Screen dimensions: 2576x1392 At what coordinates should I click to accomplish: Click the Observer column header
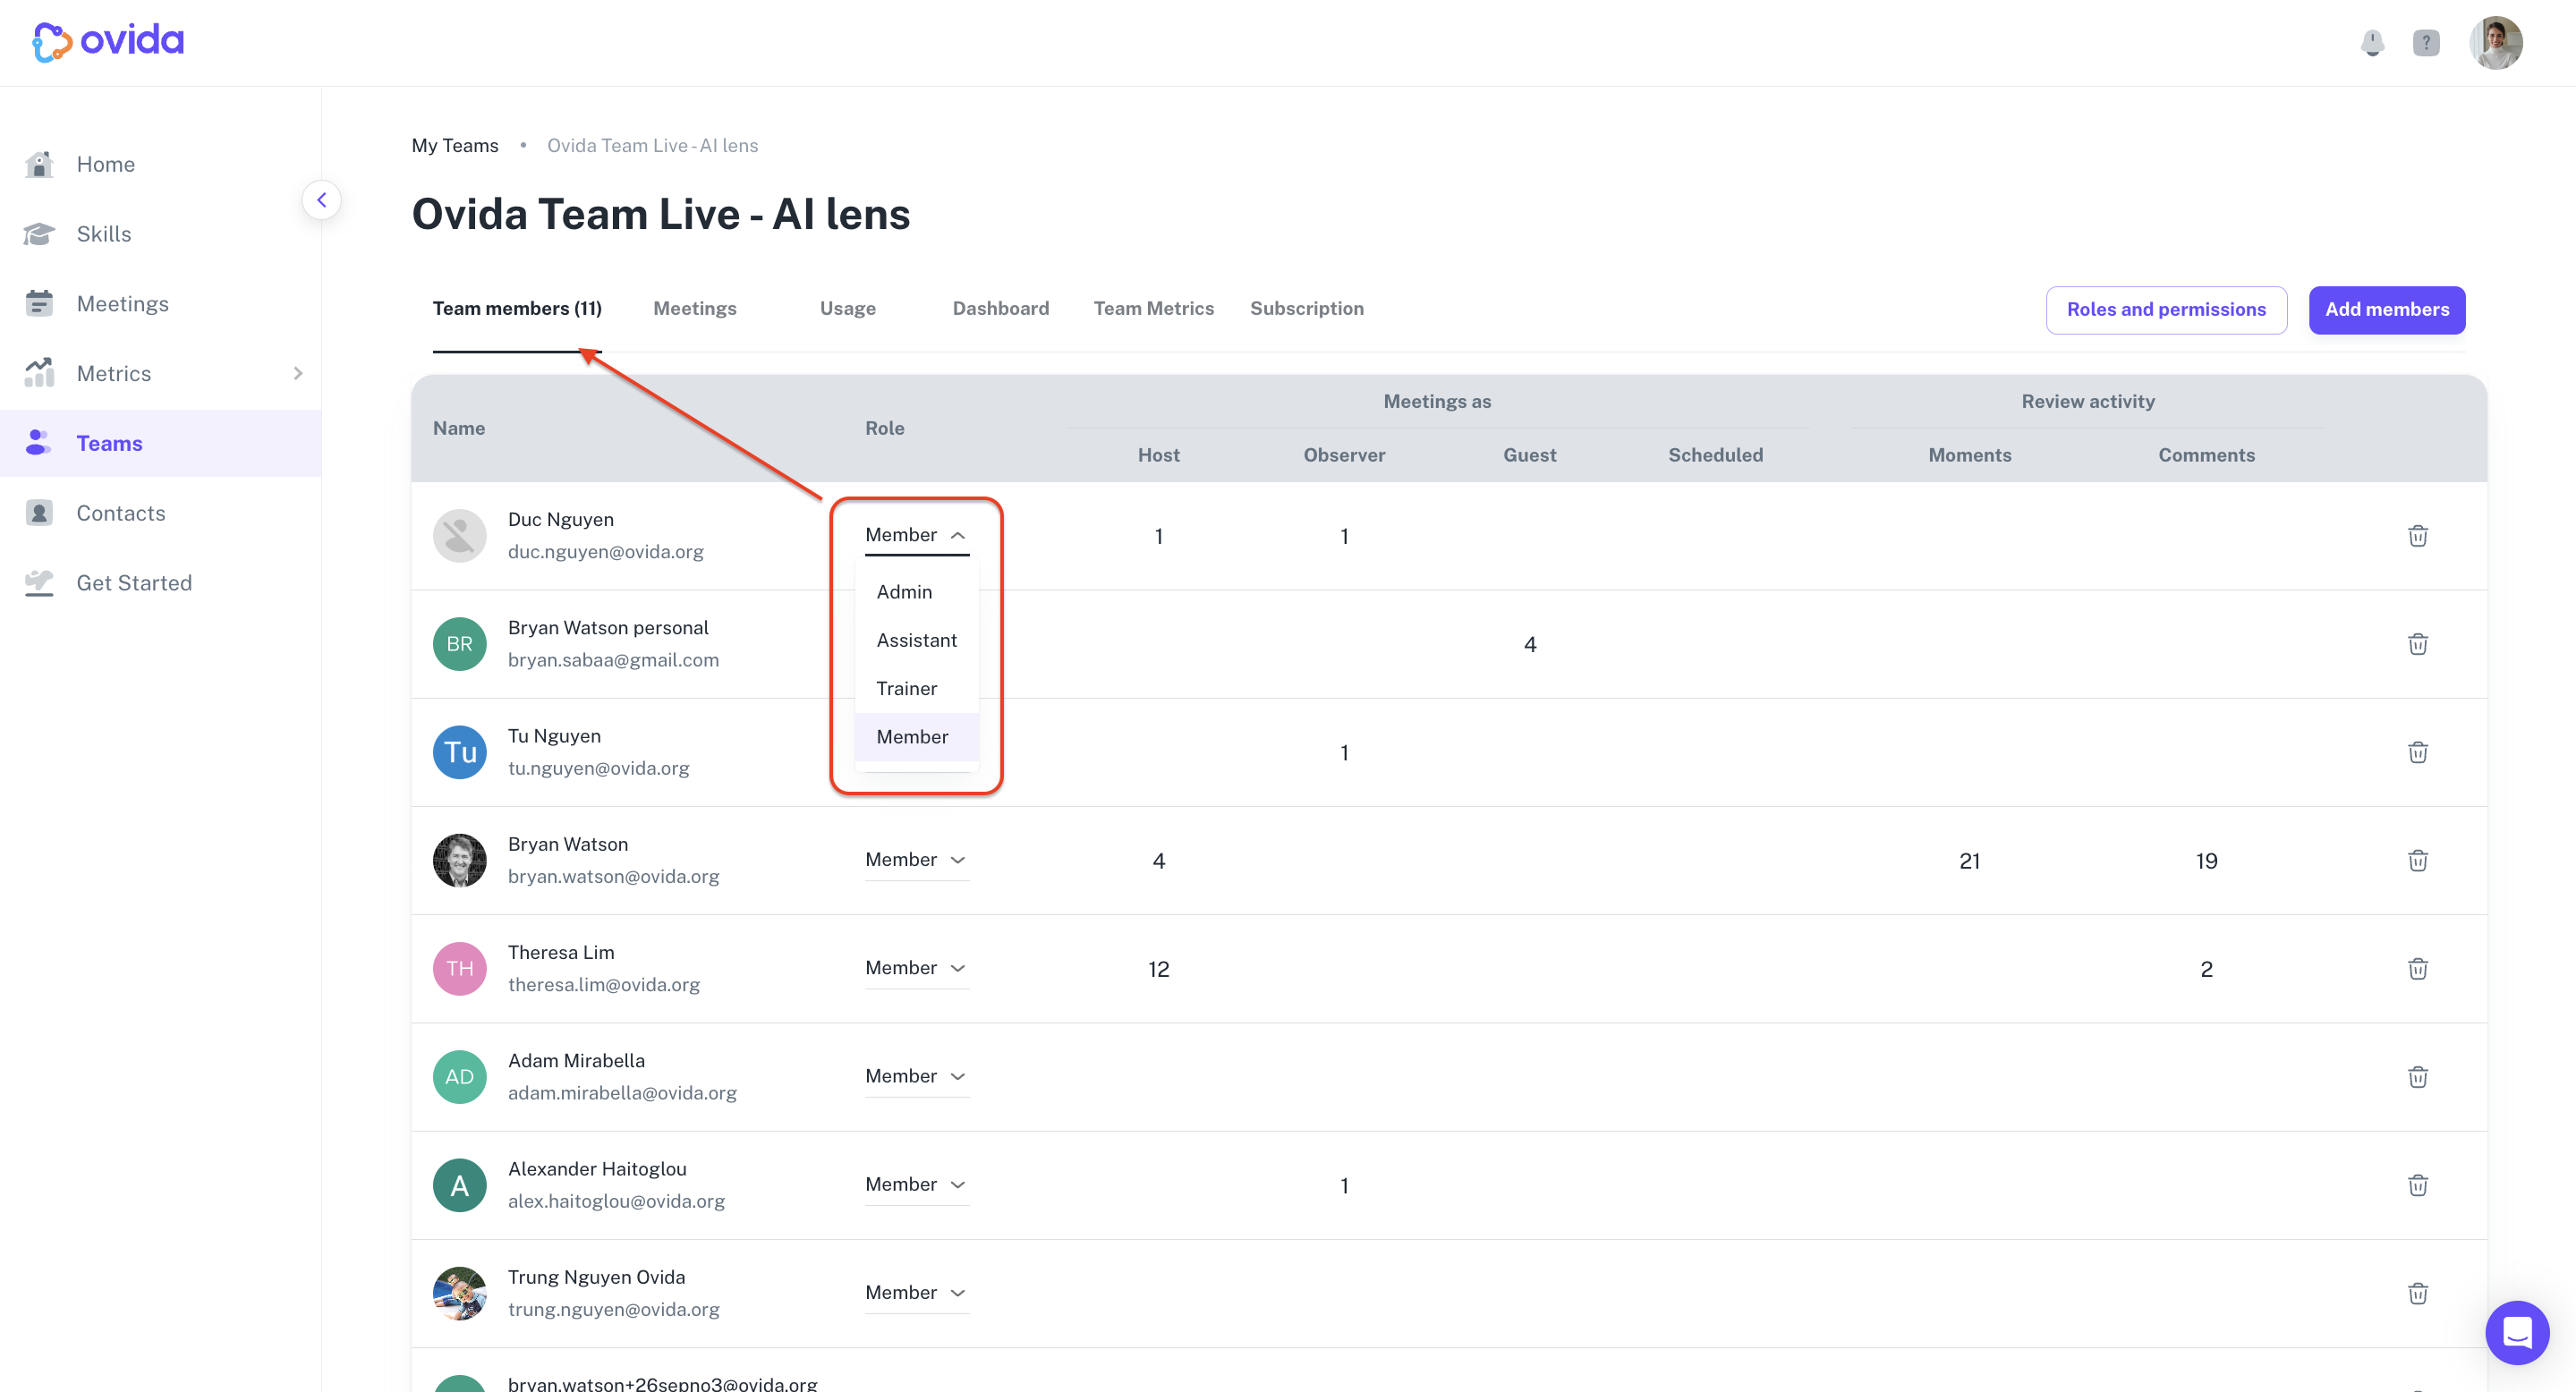(x=1344, y=455)
